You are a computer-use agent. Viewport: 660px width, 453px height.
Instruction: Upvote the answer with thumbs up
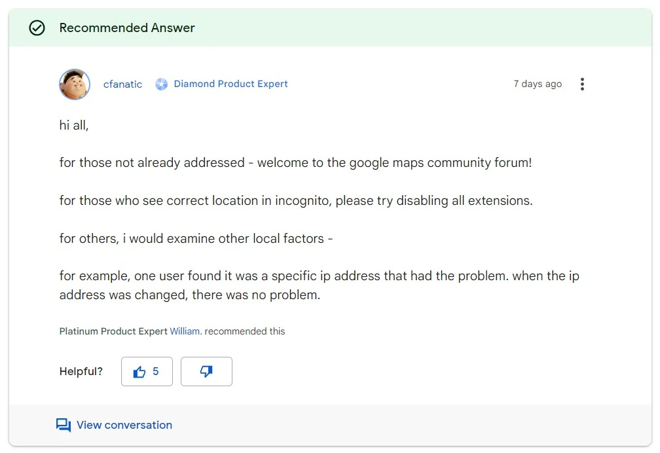tap(147, 372)
